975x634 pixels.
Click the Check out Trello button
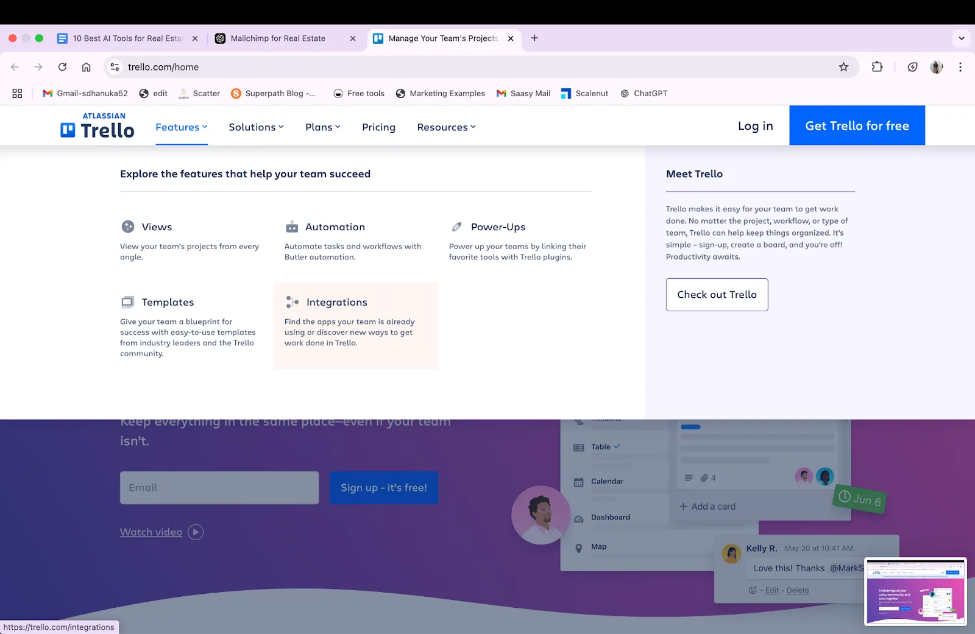[x=717, y=294]
